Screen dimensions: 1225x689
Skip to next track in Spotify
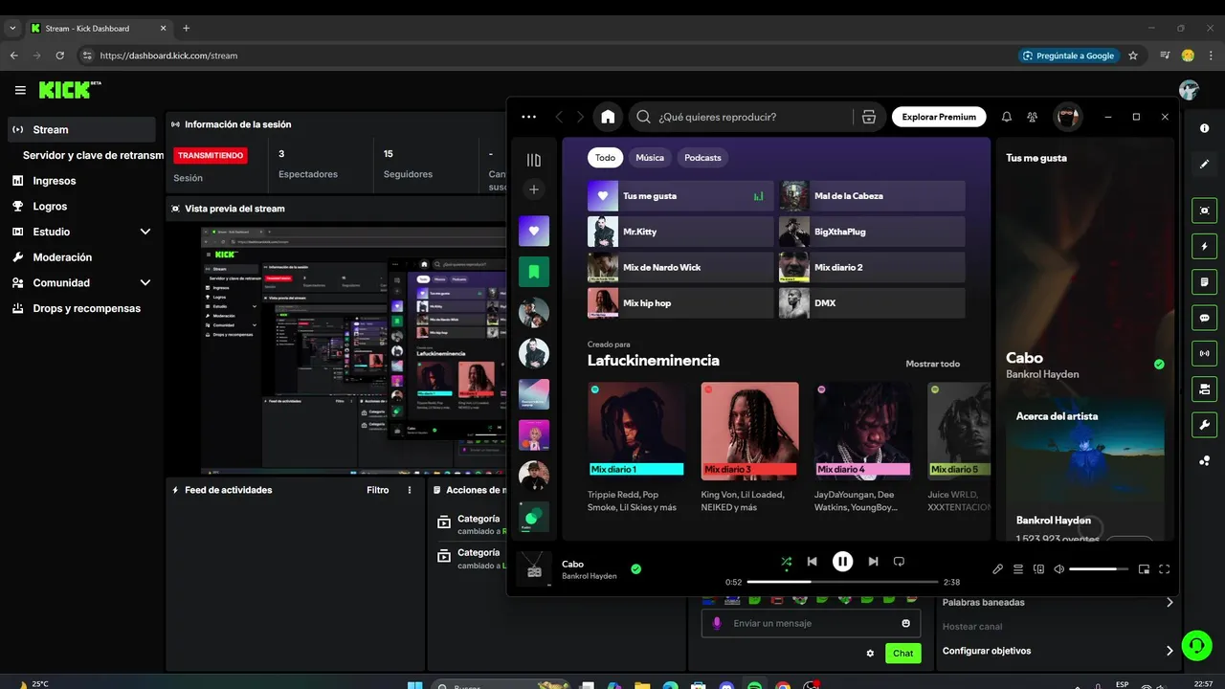[x=873, y=562]
